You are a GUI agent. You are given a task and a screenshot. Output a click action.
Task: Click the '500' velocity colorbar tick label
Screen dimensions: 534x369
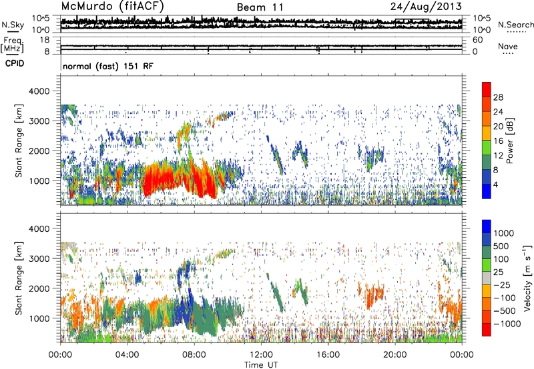click(x=501, y=246)
